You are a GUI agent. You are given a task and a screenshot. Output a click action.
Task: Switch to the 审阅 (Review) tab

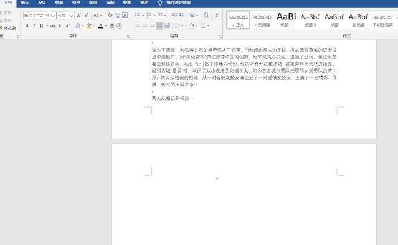pyautogui.click(x=110, y=2)
